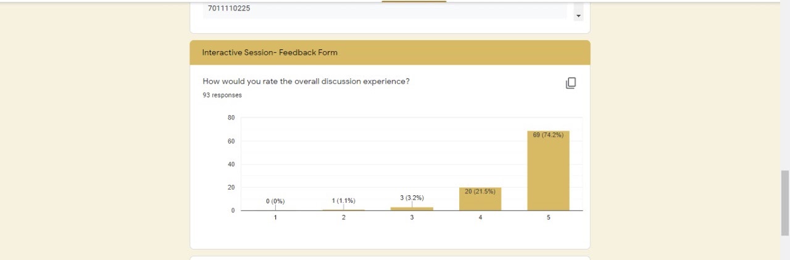The height and width of the screenshot is (260, 790).
Task: Click the 7011110225 response entry
Action: [x=230, y=9]
